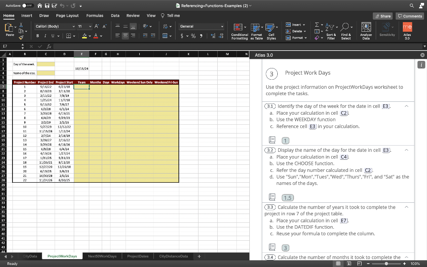The width and height of the screenshot is (427, 267).
Task: Open the Next50WorkDays sheet tab
Action: [x=102, y=256]
